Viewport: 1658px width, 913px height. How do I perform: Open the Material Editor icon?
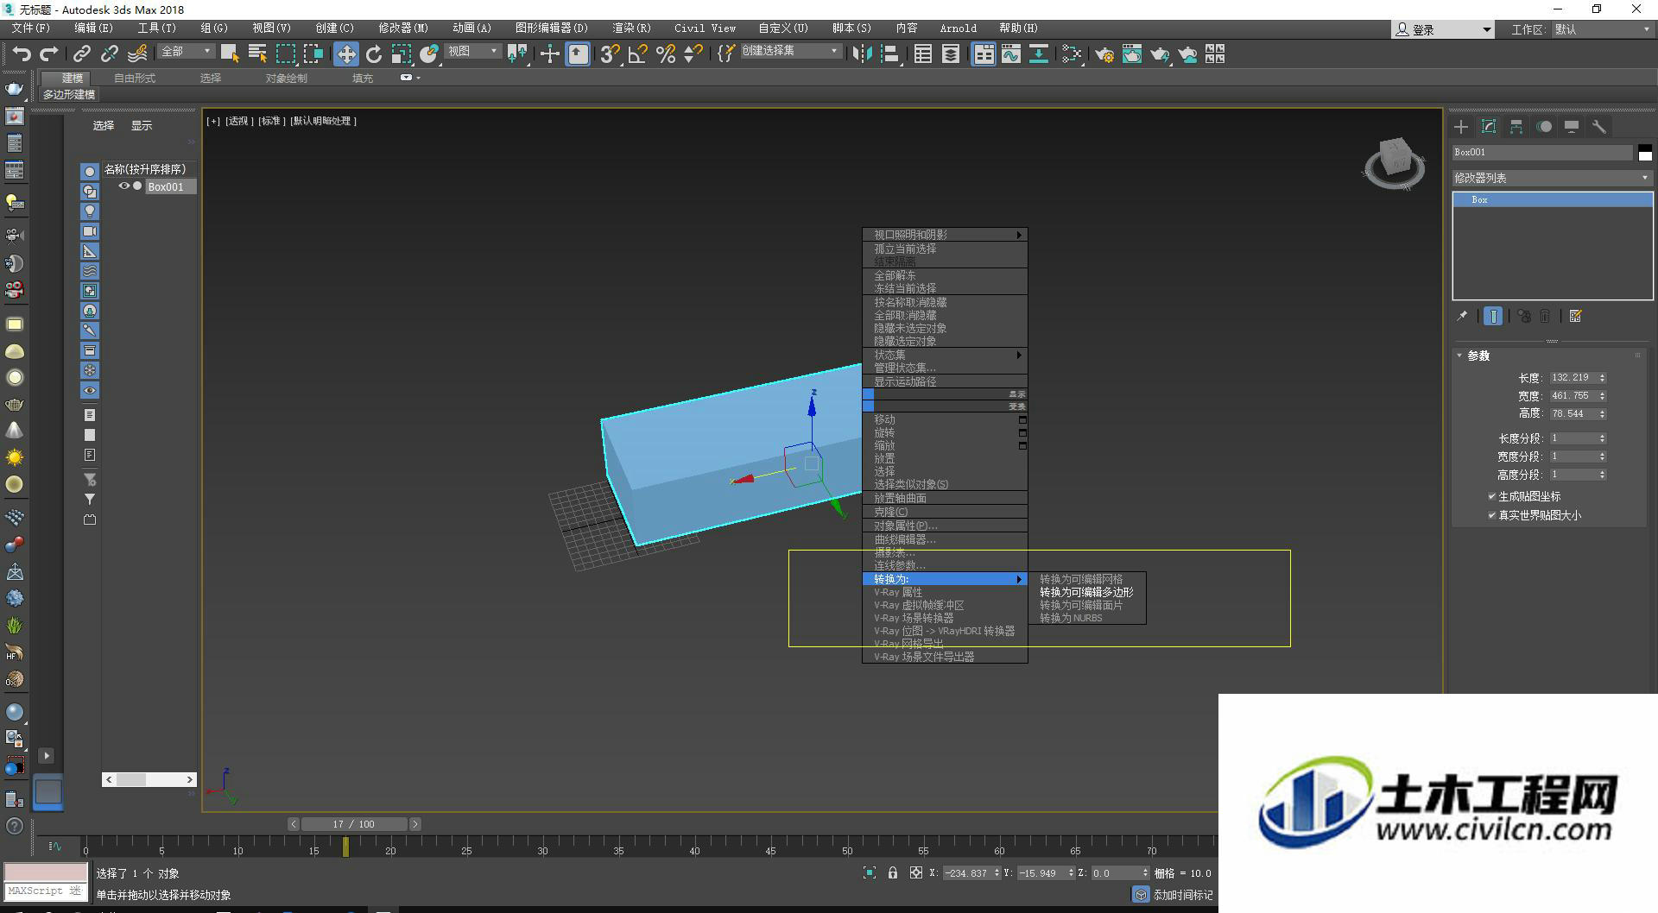[1072, 54]
